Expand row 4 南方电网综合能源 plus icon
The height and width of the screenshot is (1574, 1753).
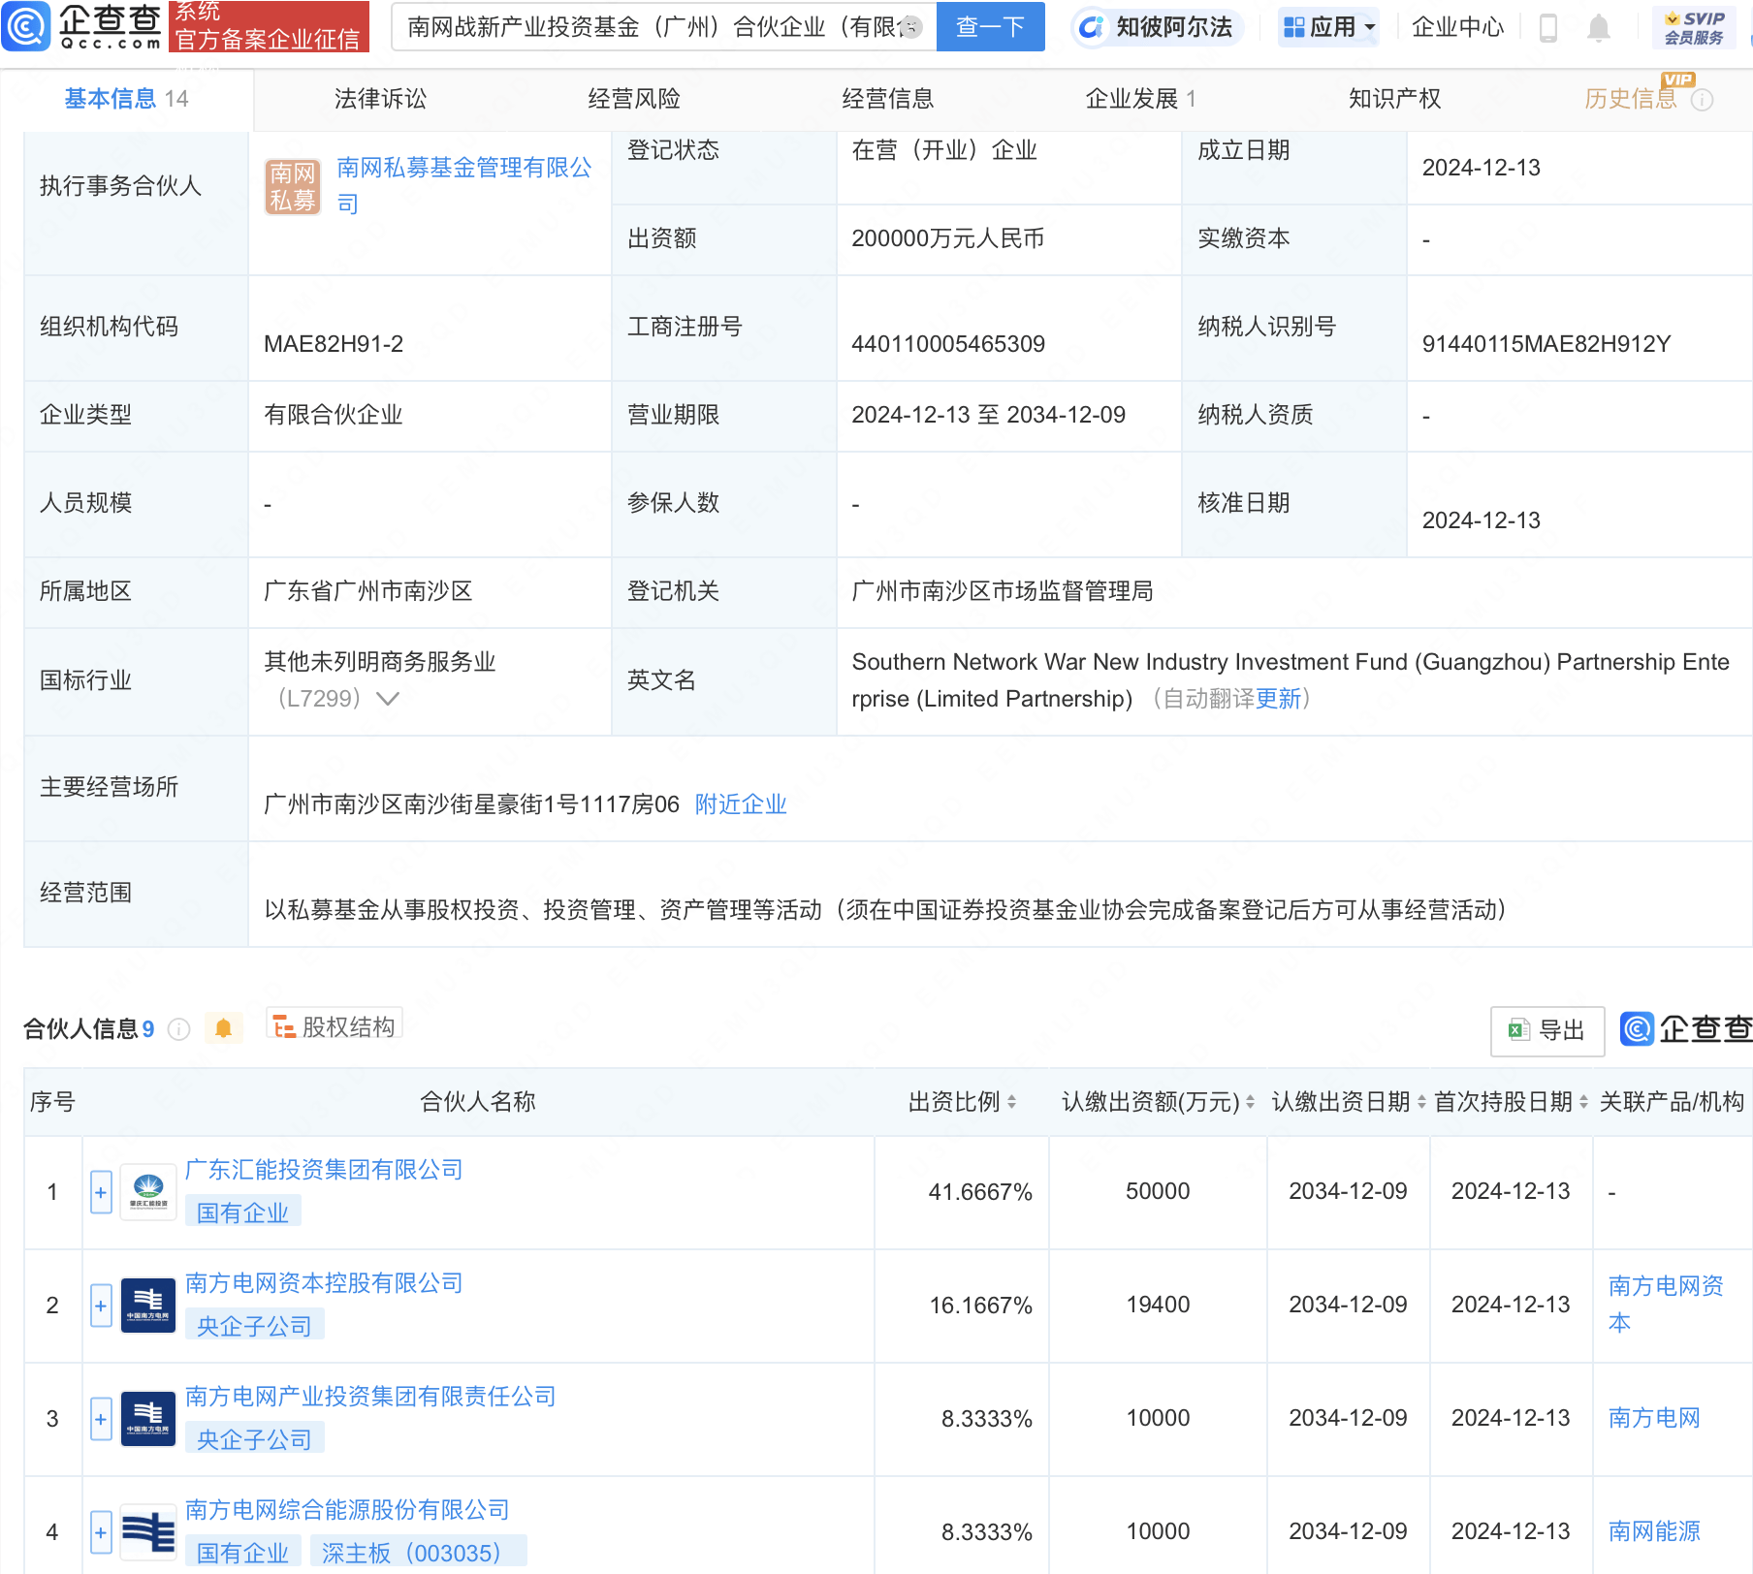click(101, 1532)
